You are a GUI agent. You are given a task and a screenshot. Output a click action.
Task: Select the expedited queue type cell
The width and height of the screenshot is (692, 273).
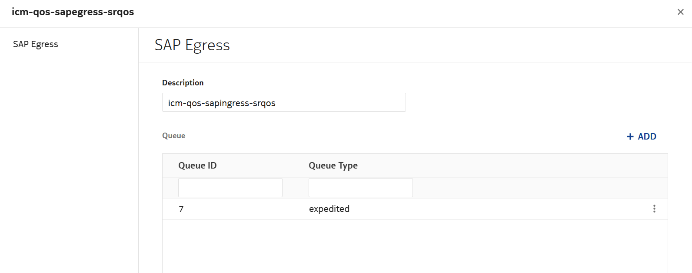click(329, 209)
